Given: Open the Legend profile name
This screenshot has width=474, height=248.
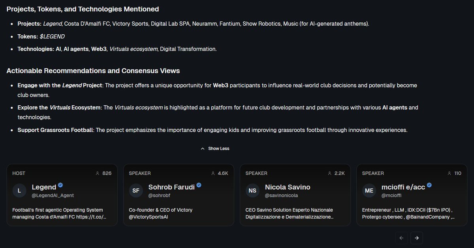Looking at the screenshot, I should (44, 187).
